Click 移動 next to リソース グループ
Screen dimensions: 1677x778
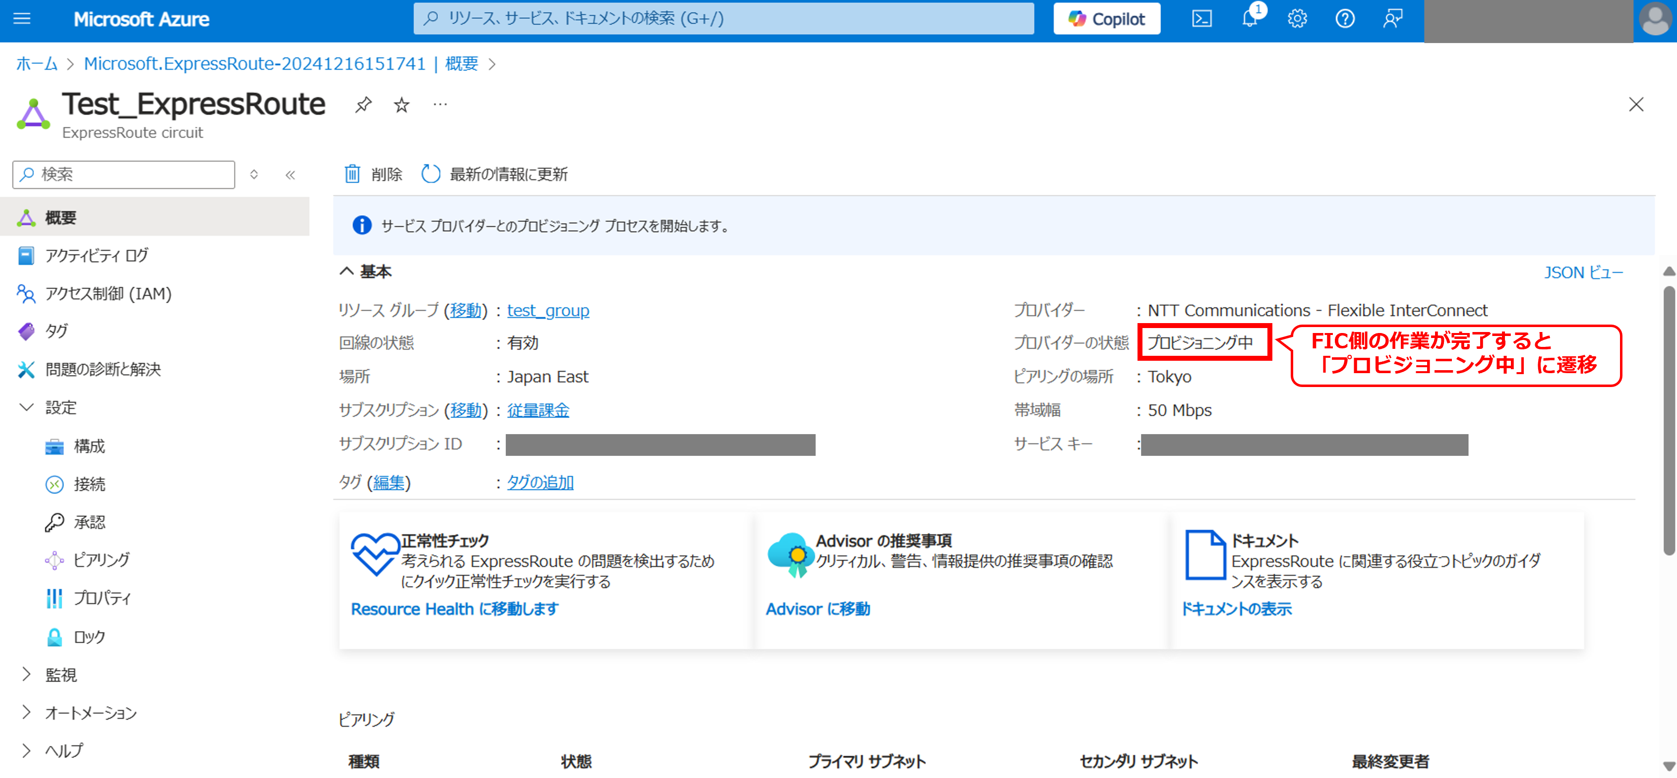pos(466,310)
